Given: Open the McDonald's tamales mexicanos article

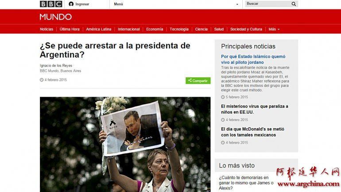Looking at the screenshot, I should [x=252, y=132].
